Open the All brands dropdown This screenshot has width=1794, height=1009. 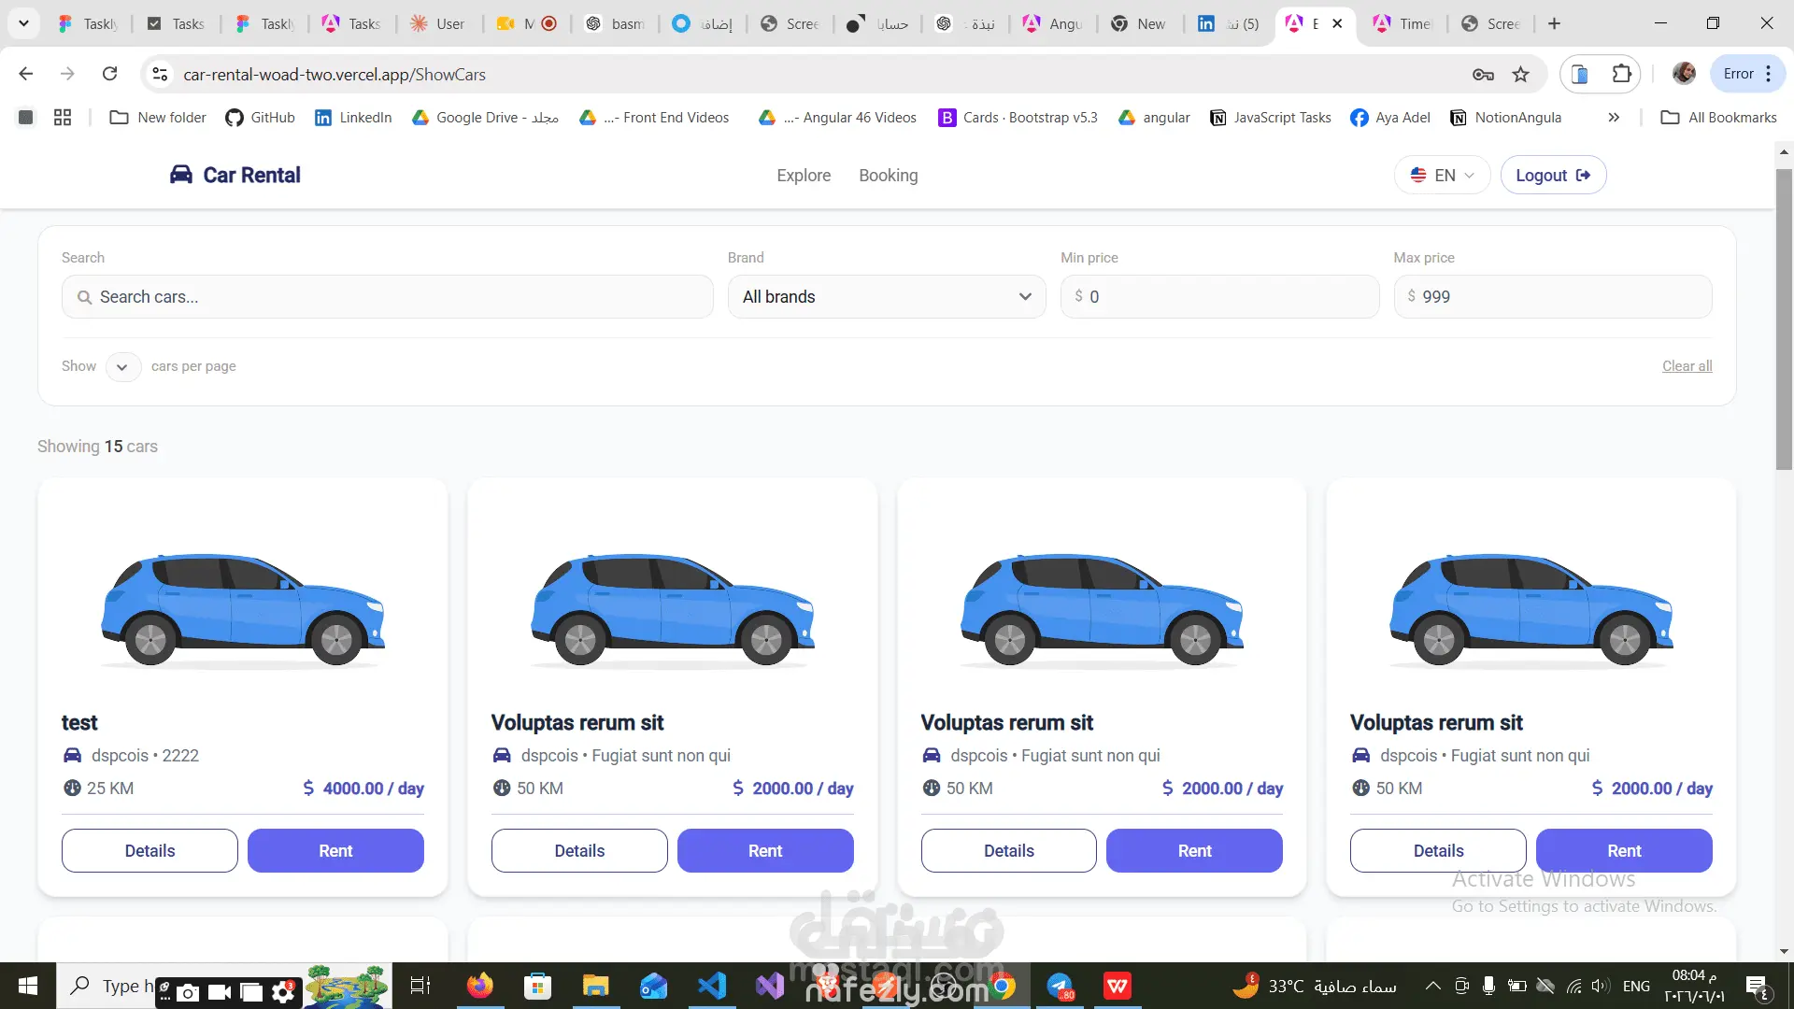(887, 297)
